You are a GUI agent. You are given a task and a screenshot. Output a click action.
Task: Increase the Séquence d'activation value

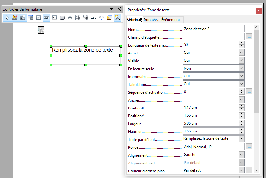click(x=241, y=90)
